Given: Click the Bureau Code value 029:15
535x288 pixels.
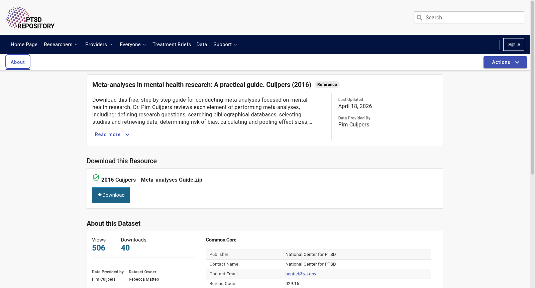Looking at the screenshot, I should click(x=292, y=283).
